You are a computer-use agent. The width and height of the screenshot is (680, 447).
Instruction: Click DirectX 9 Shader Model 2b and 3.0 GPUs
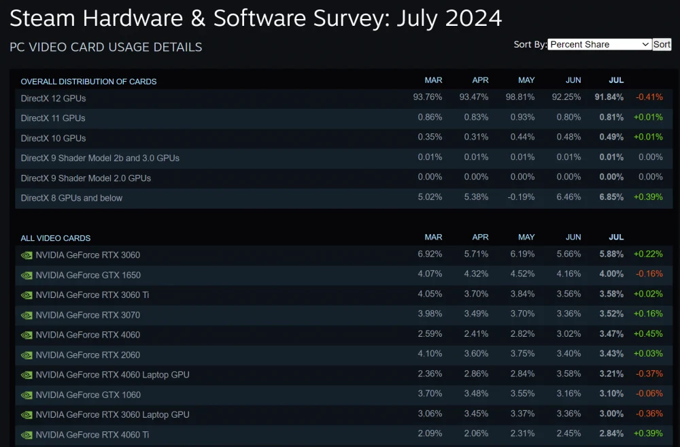[x=100, y=158]
